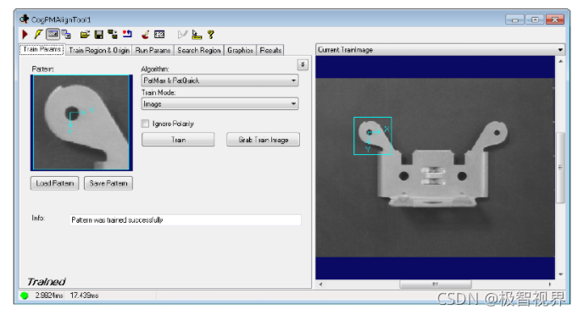Click the toolbar icon showing digits in a box
This screenshot has width=578, height=315.
(159, 35)
